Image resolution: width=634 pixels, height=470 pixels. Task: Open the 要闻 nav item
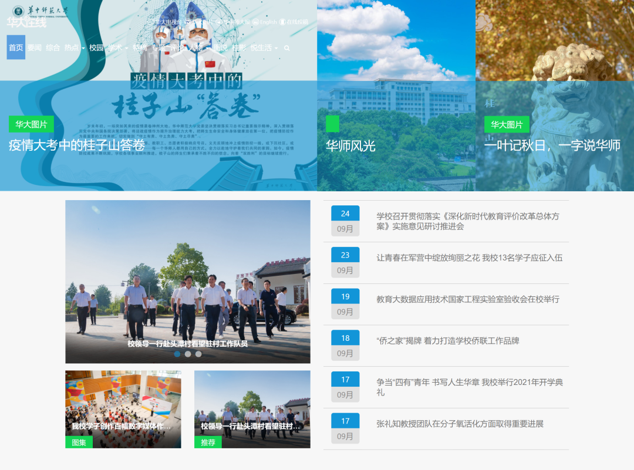(x=35, y=48)
